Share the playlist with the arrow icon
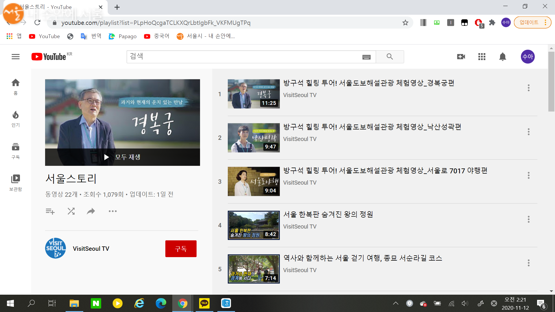555x312 pixels. (91, 211)
